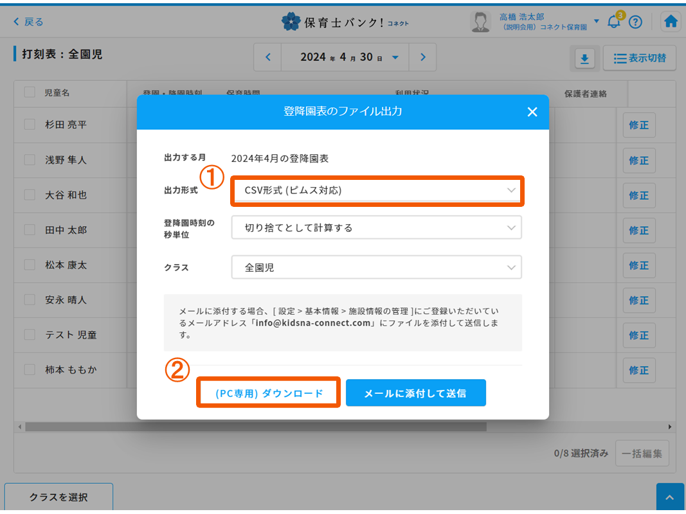
Task: Close the file output dialog
Action: [532, 112]
